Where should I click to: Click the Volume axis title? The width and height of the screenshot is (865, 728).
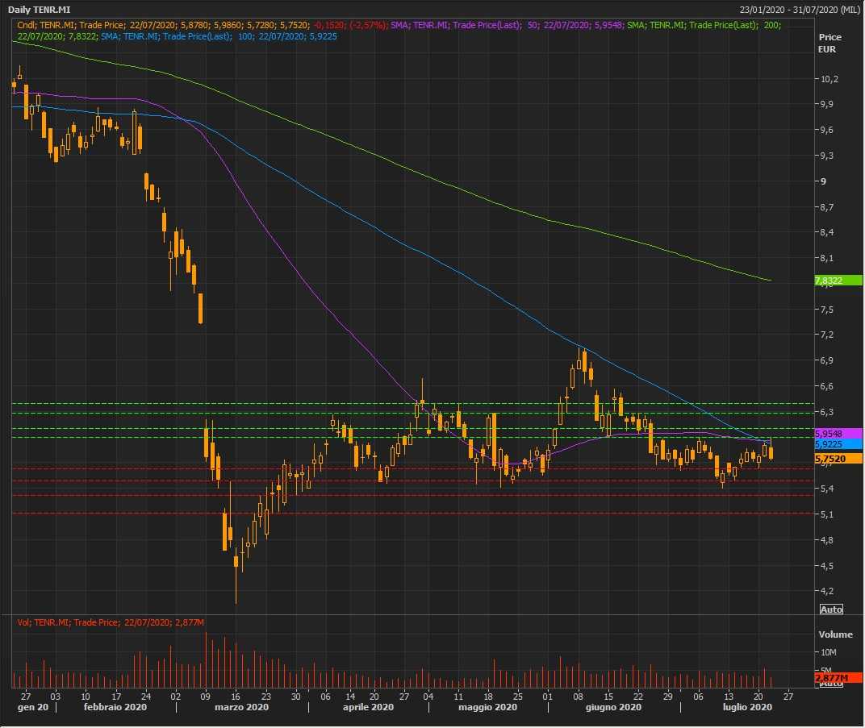(x=834, y=634)
